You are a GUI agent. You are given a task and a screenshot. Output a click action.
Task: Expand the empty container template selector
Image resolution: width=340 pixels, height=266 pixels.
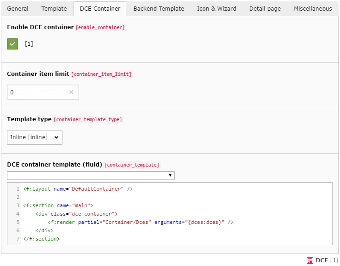[x=91, y=175]
